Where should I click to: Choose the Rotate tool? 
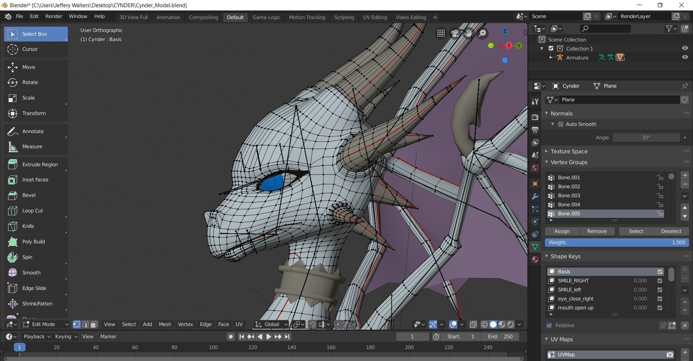click(x=36, y=82)
